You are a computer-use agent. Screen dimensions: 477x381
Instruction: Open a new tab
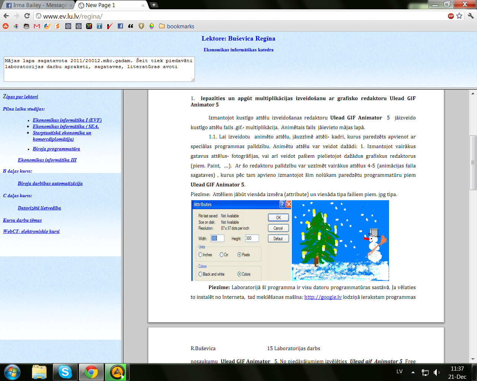(154, 5)
